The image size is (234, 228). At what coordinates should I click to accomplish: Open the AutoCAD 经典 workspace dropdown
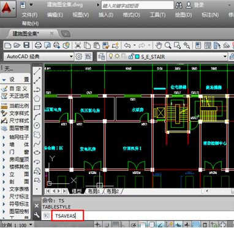click(39, 57)
